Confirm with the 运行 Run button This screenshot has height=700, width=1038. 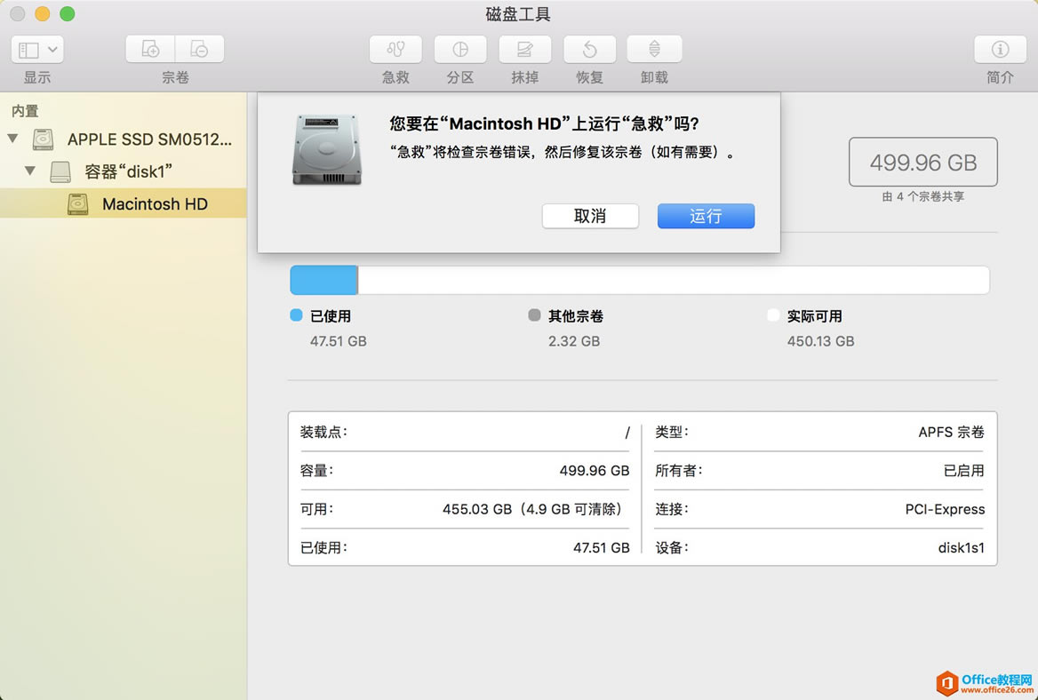706,217
